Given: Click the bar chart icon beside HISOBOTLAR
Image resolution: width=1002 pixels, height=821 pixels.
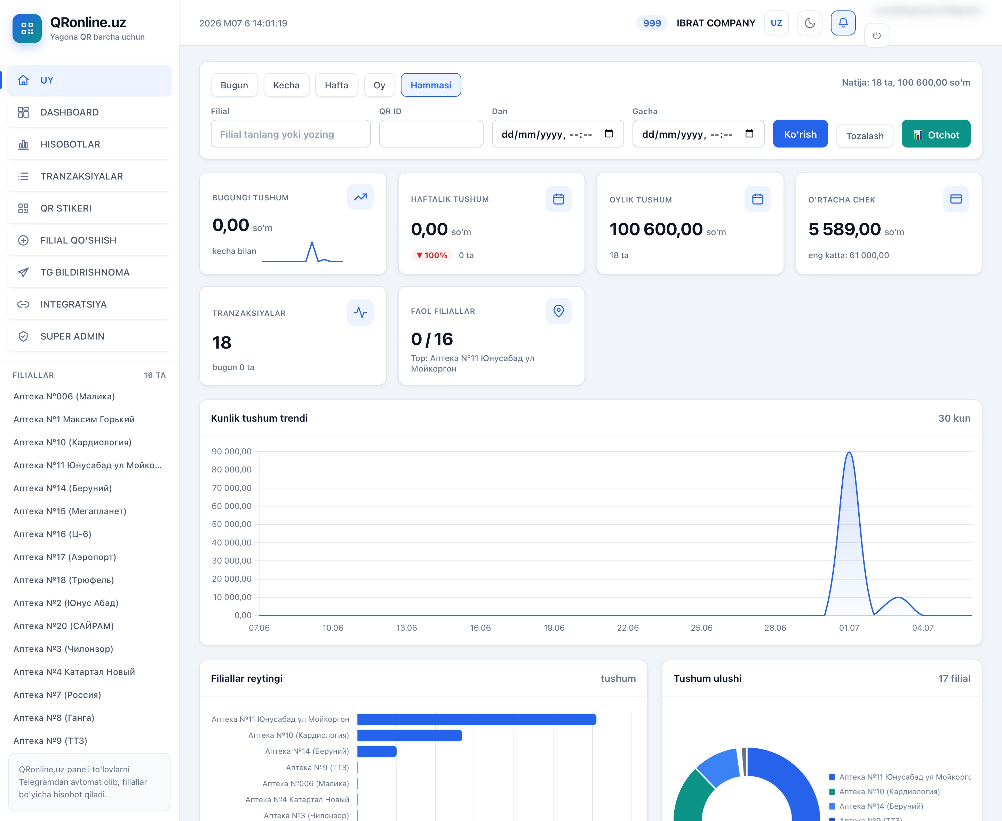Looking at the screenshot, I should [23, 144].
